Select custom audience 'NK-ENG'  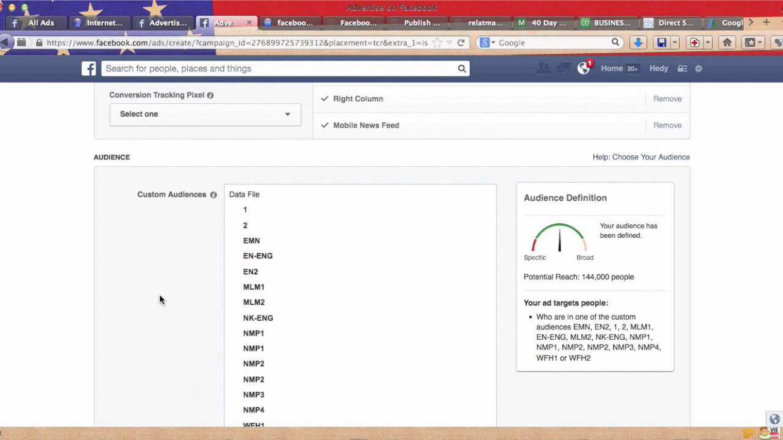click(x=258, y=318)
